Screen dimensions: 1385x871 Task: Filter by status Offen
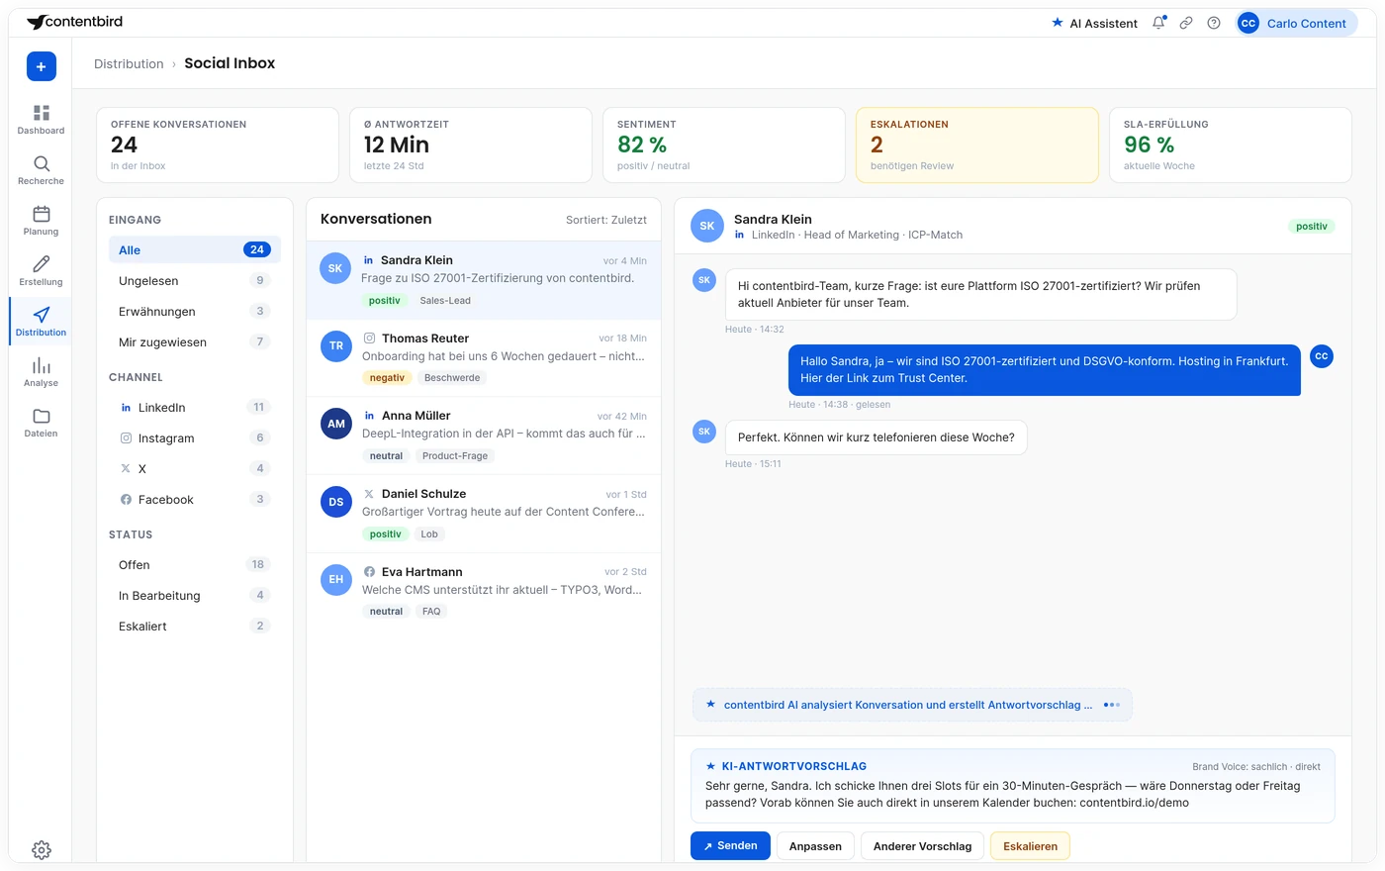click(x=194, y=564)
